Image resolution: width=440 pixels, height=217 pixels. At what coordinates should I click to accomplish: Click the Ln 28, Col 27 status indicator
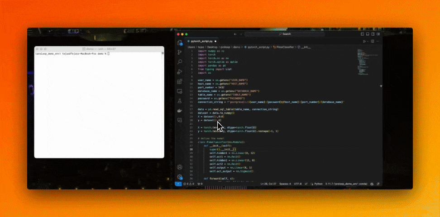268,184
